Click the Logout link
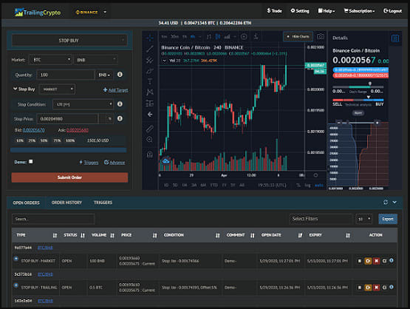Image resolution: width=410 pixels, height=309 pixels. pyautogui.click(x=392, y=11)
